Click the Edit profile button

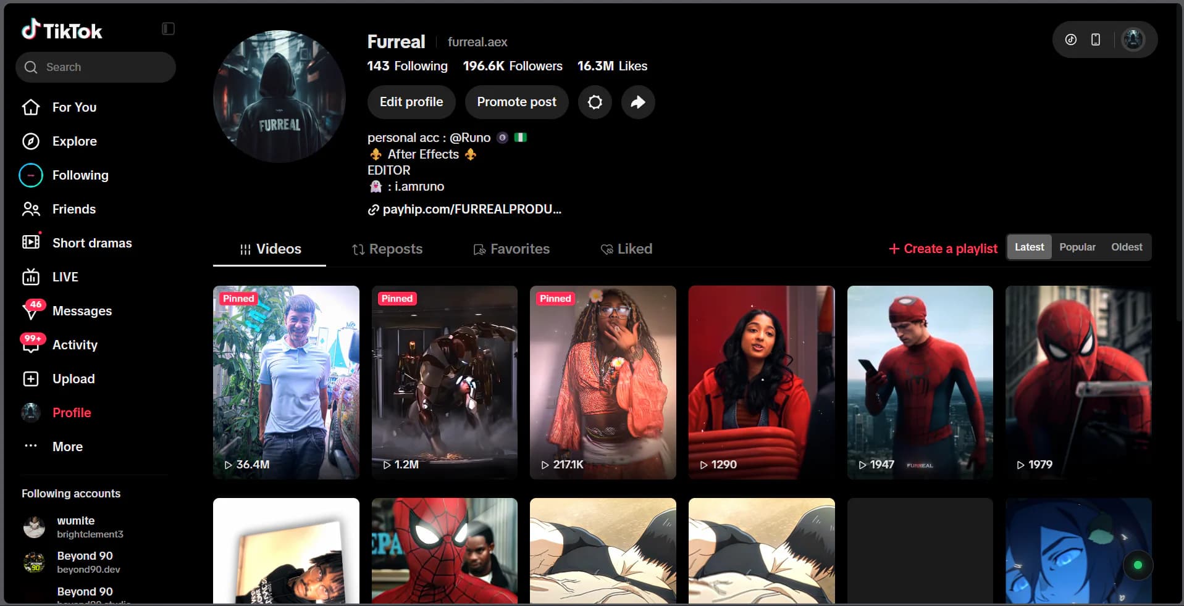pyautogui.click(x=411, y=102)
